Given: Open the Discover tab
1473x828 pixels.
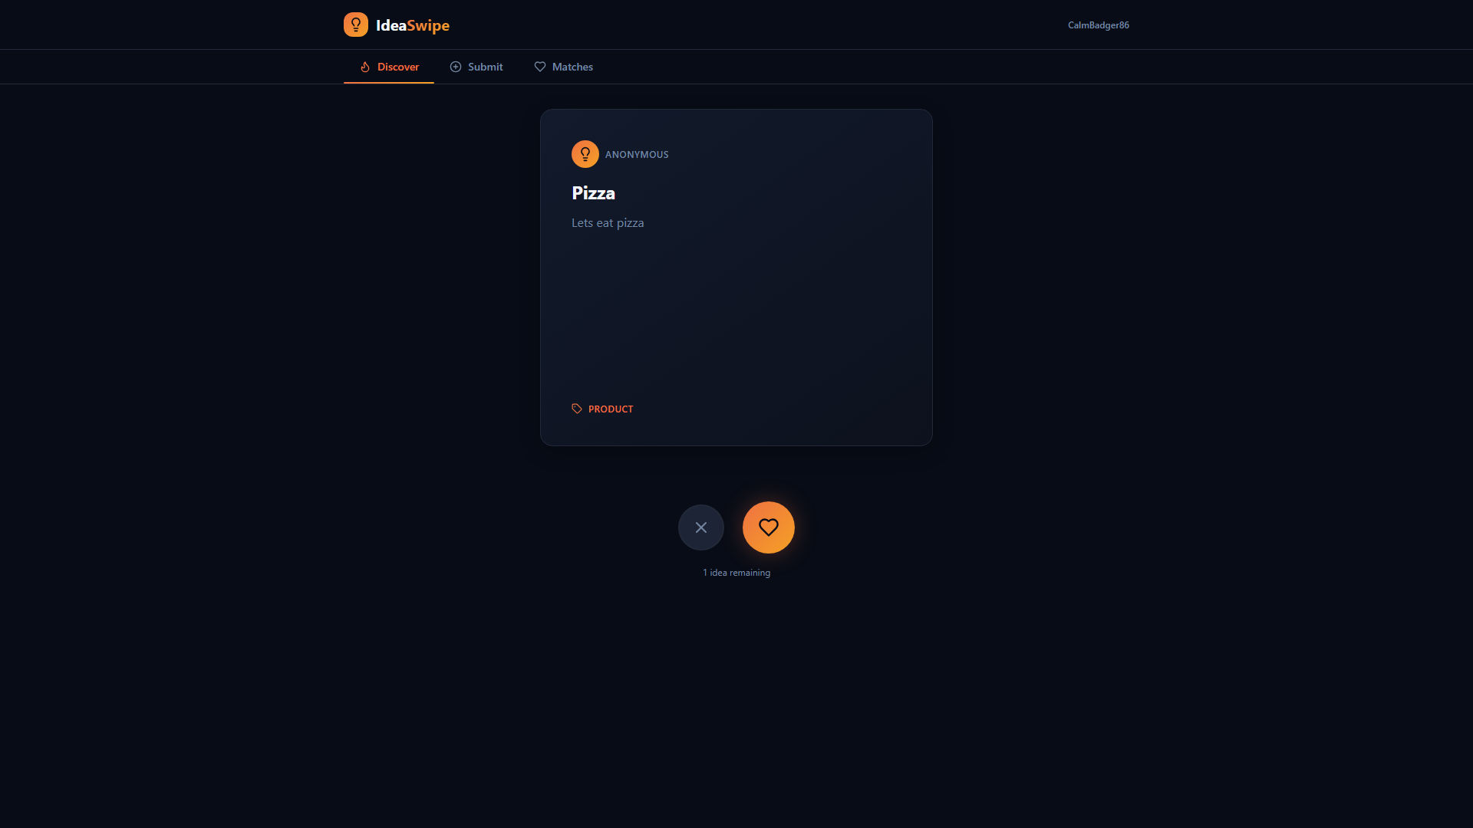Looking at the screenshot, I should (397, 67).
